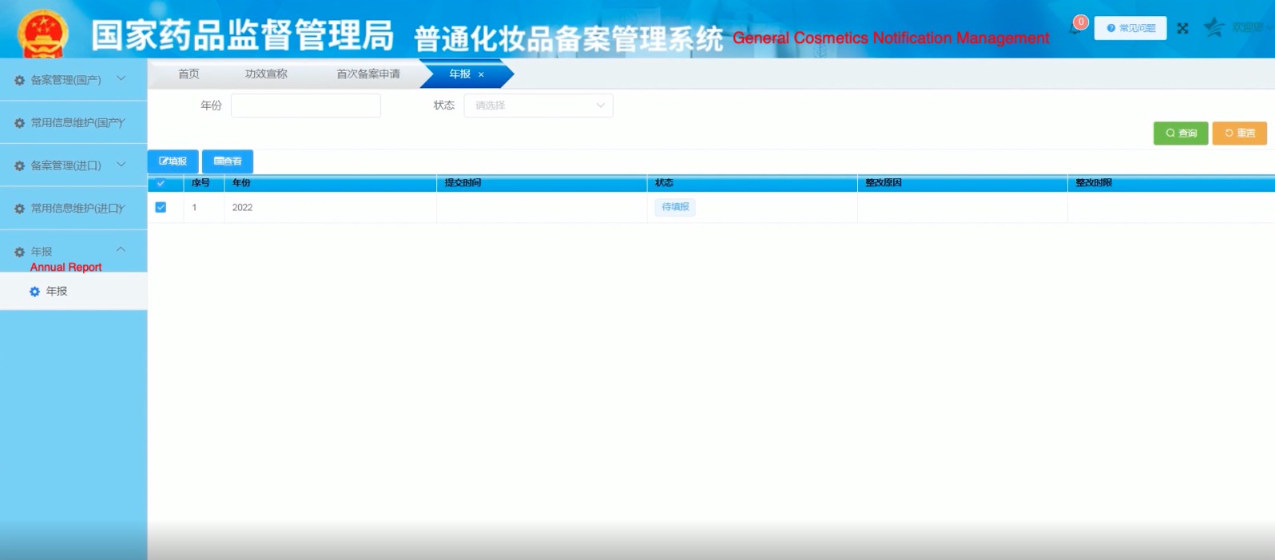Click the 填报 fill-in button
Viewport: 1275px width, 560px height.
tap(173, 161)
